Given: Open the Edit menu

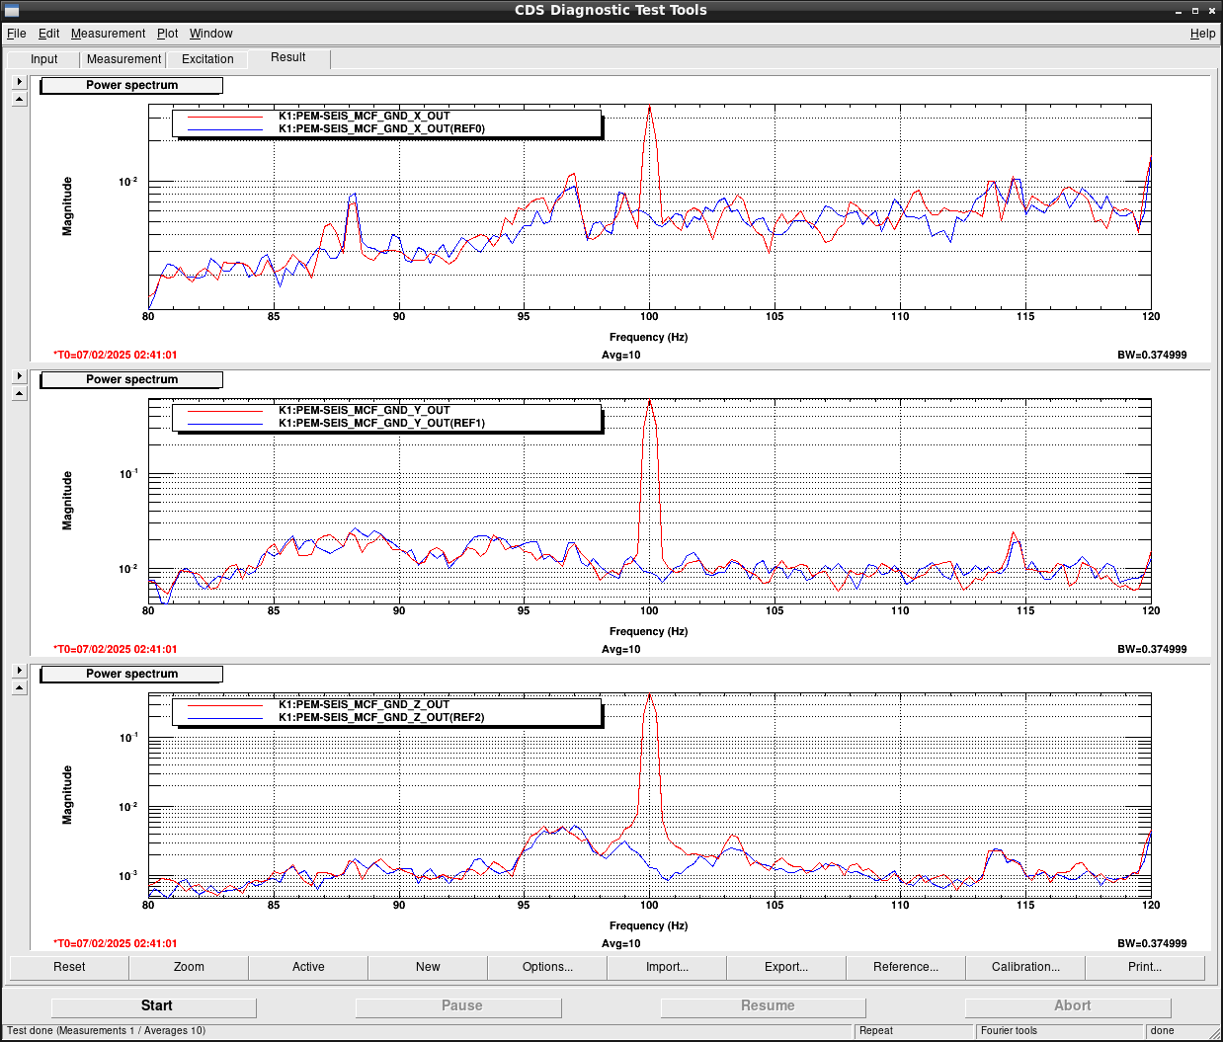Looking at the screenshot, I should click(48, 34).
